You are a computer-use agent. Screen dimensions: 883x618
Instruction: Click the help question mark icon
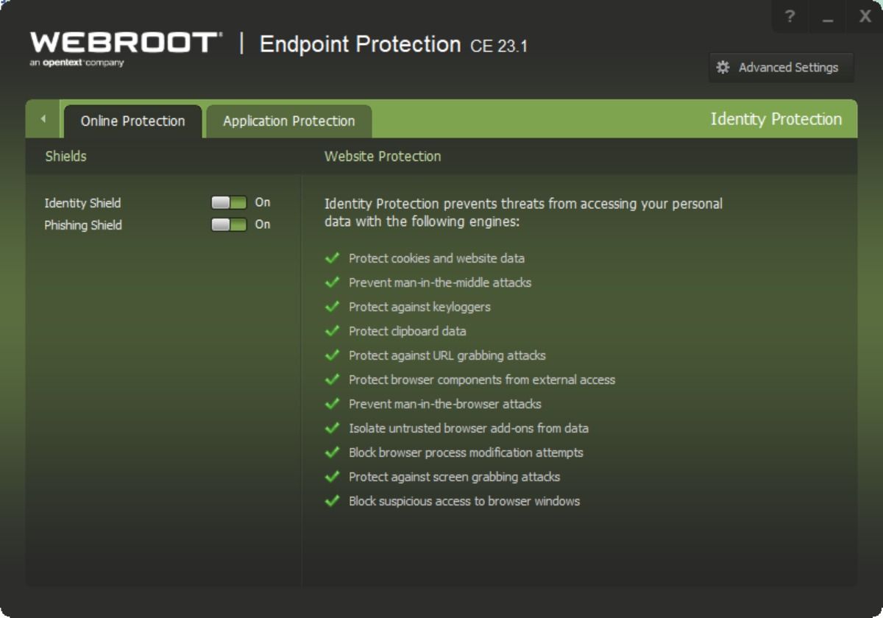790,17
